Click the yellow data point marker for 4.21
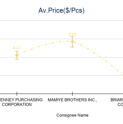 click(17, 55)
